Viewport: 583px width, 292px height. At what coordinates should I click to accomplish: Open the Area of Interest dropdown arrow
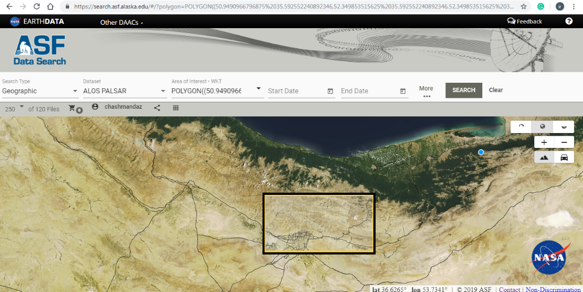(258, 89)
